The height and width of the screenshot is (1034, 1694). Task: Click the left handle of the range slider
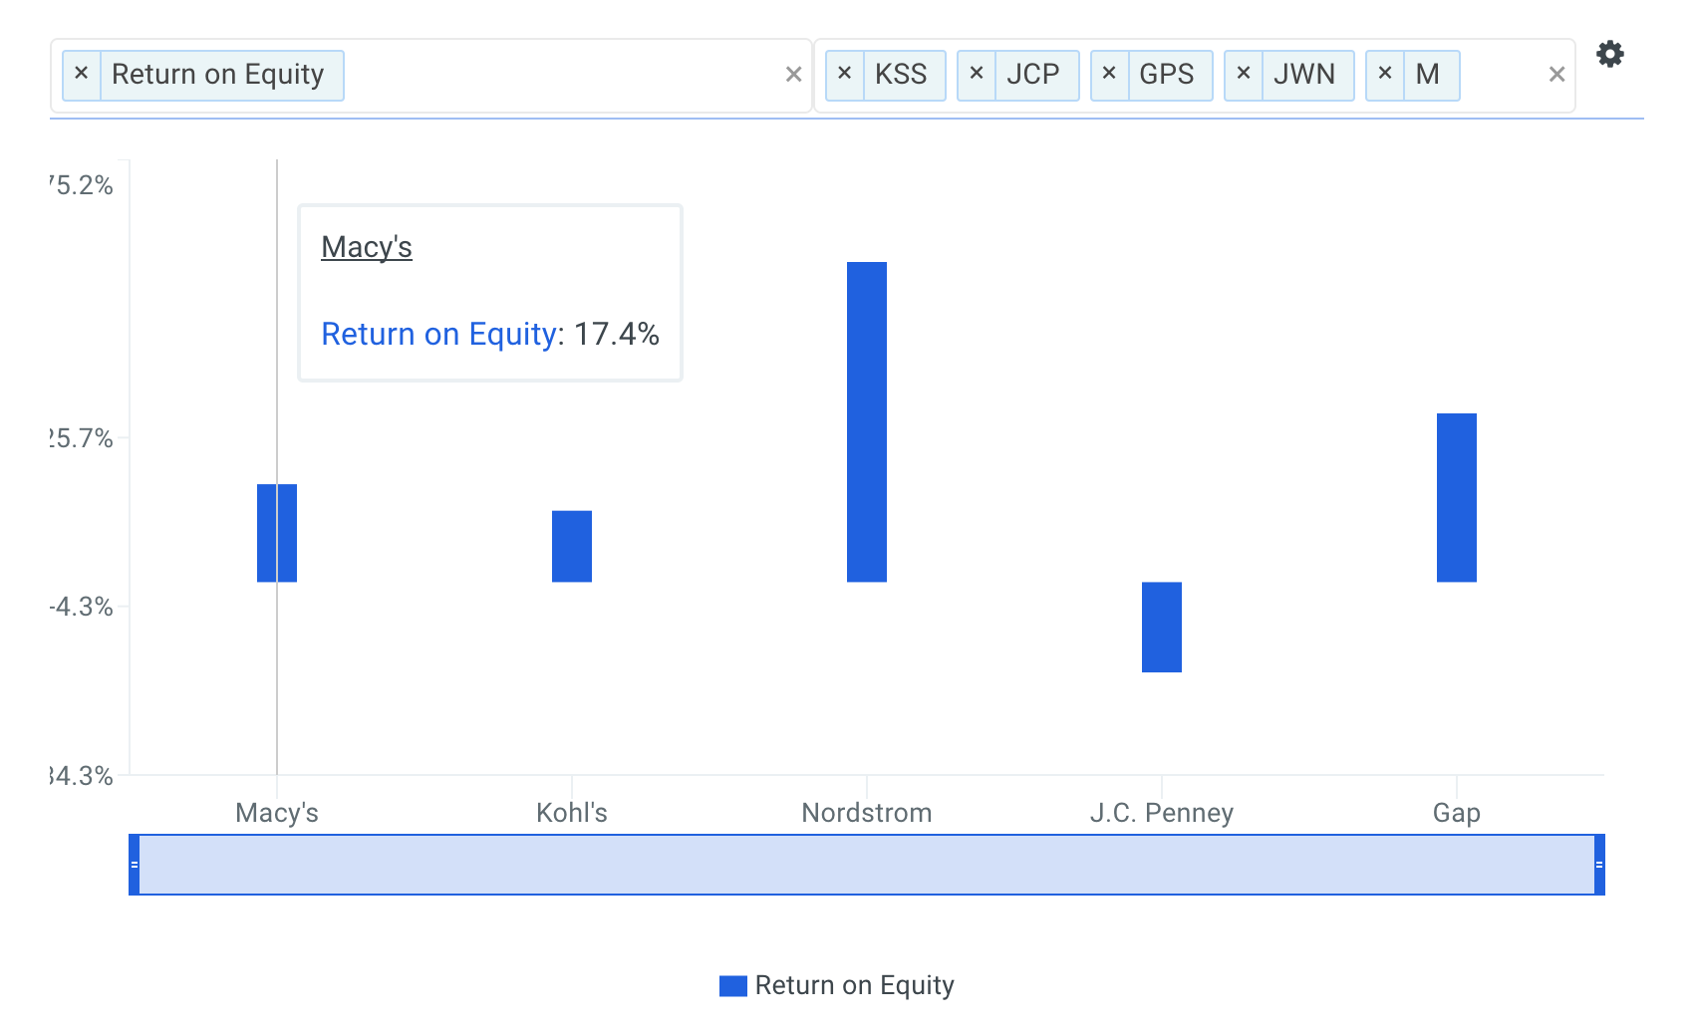pyautogui.click(x=135, y=865)
